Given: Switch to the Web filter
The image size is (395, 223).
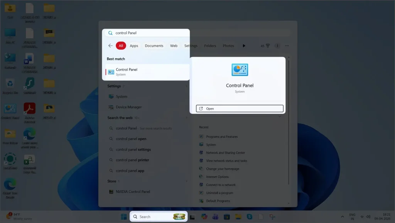Looking at the screenshot, I should tap(174, 46).
